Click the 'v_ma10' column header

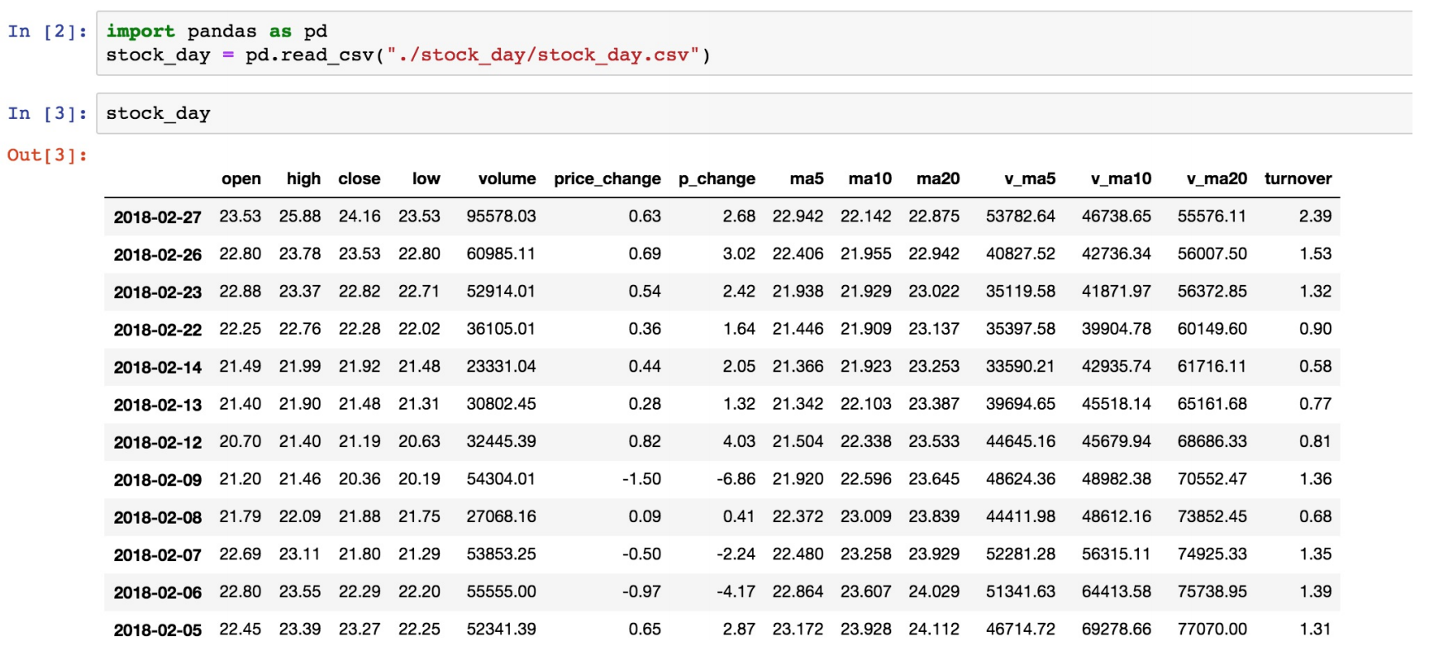1121,178
